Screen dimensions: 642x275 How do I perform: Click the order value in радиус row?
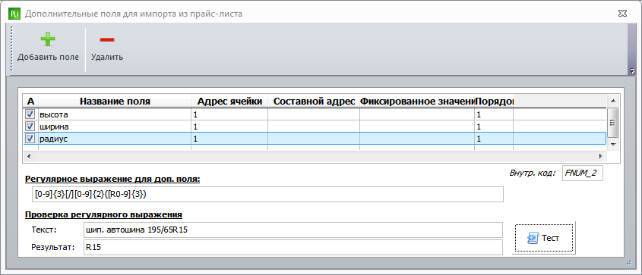tap(494, 139)
